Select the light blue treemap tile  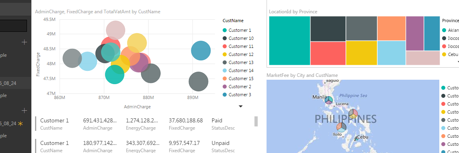391,53
